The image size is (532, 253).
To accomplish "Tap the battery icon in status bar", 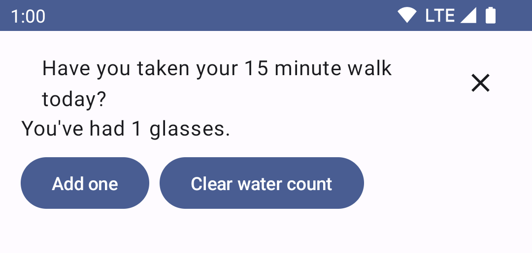I will click(490, 15).
